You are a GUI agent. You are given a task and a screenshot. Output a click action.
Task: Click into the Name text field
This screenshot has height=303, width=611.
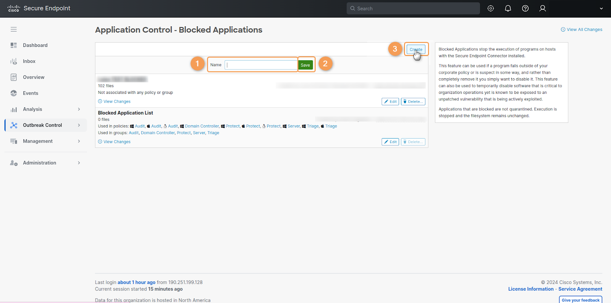pos(261,65)
